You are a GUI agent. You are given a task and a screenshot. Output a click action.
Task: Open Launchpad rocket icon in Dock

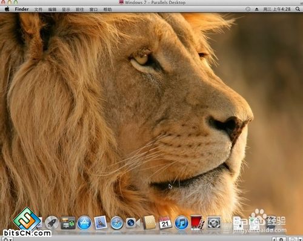[52, 223]
